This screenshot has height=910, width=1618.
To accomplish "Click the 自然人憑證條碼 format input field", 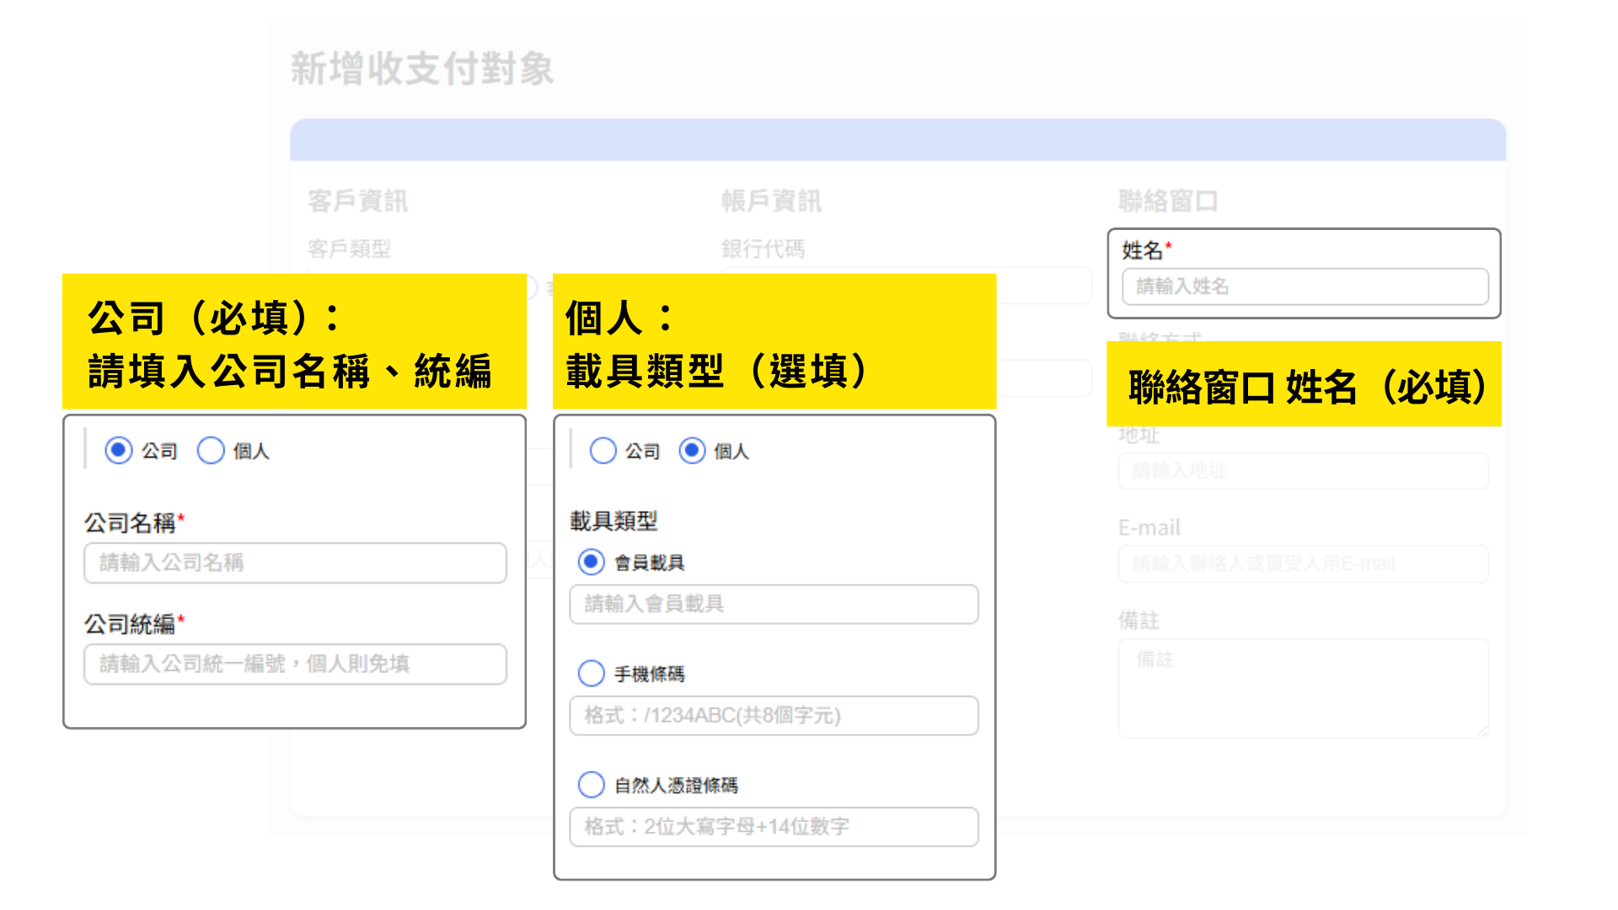I will (x=774, y=827).
